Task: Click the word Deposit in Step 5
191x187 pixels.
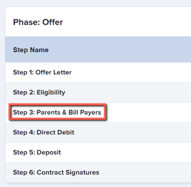Action: [49, 153]
